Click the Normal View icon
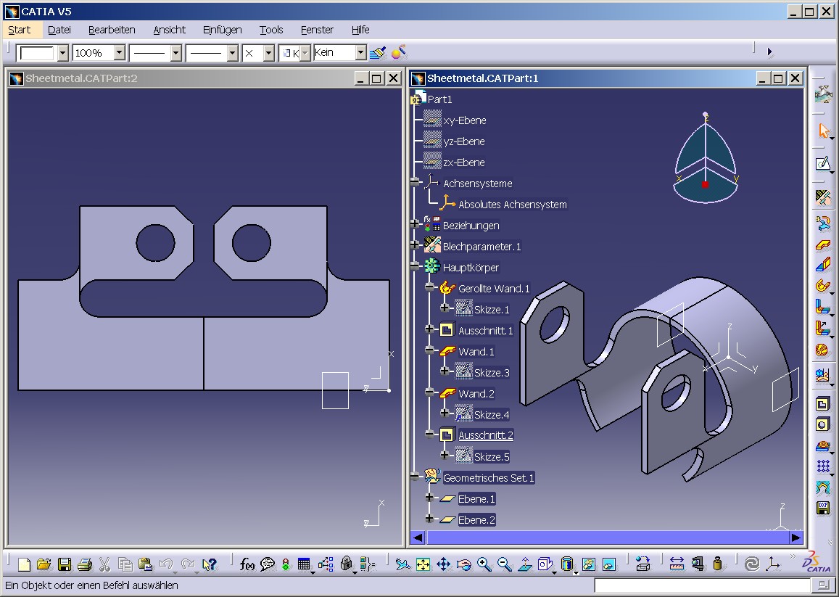 coord(525,564)
